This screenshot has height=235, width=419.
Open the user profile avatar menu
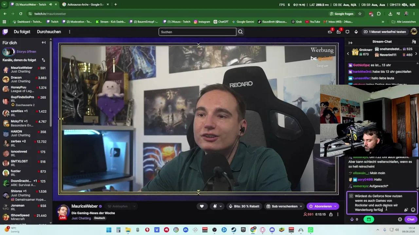[414, 32]
